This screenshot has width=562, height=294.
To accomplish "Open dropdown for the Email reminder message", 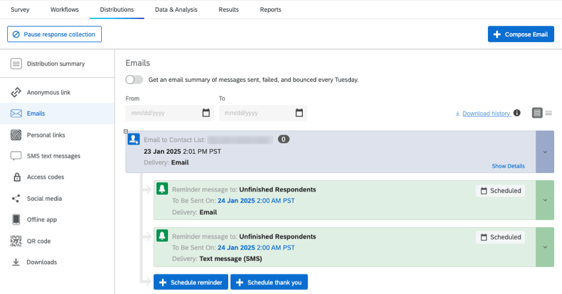I will pyautogui.click(x=545, y=200).
